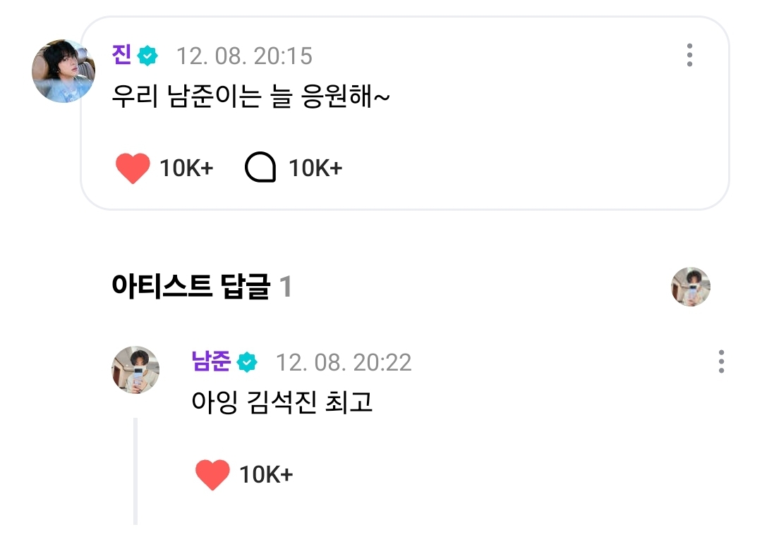Viewport: 762px width, 539px height.
Task: Click the post text 우리 남준이는 늘 응원해~
Action: coord(251,97)
